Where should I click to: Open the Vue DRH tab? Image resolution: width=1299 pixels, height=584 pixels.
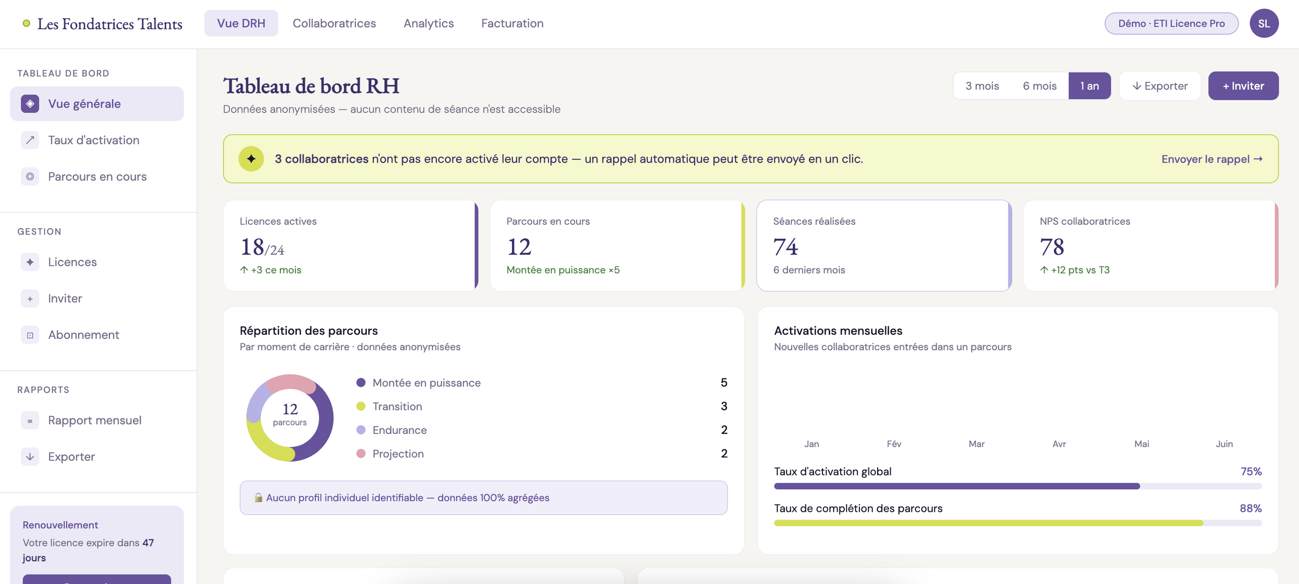241,23
